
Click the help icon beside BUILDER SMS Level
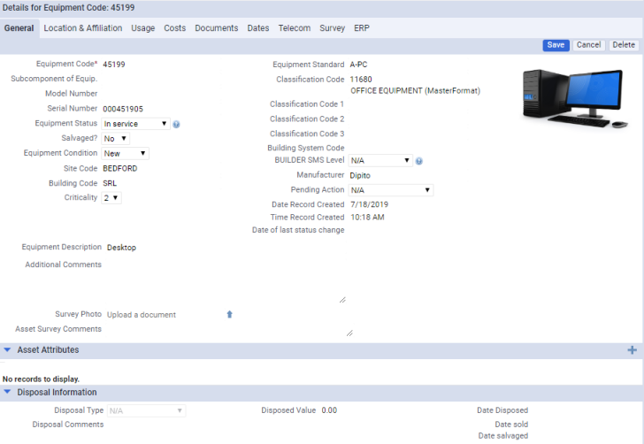(418, 161)
